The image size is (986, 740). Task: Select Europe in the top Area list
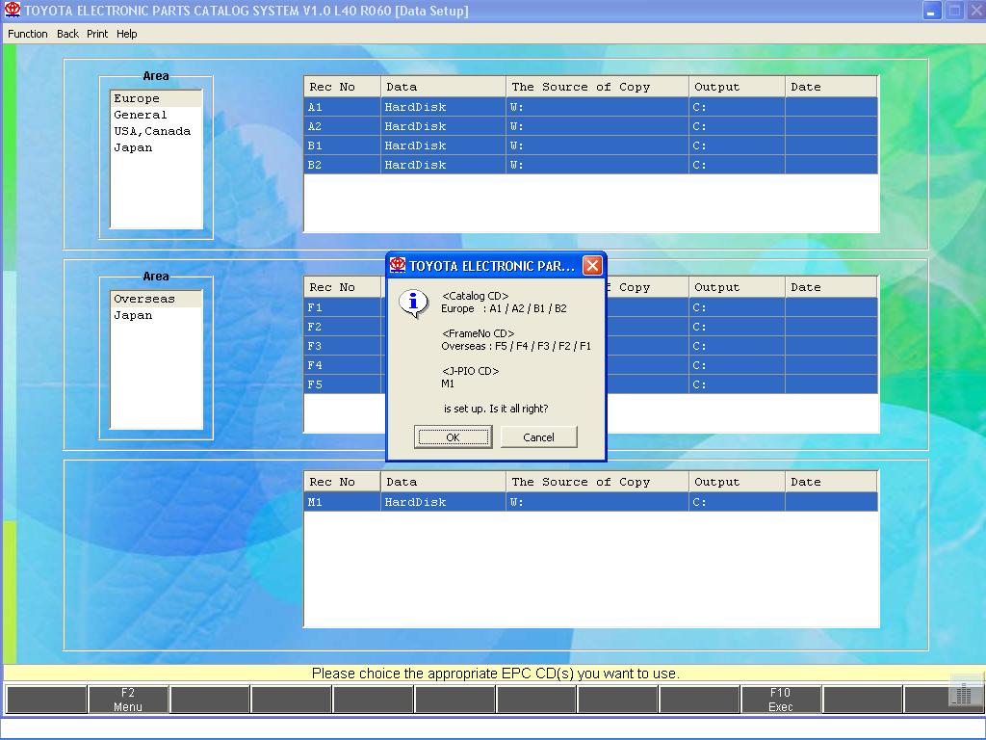pyautogui.click(x=137, y=98)
